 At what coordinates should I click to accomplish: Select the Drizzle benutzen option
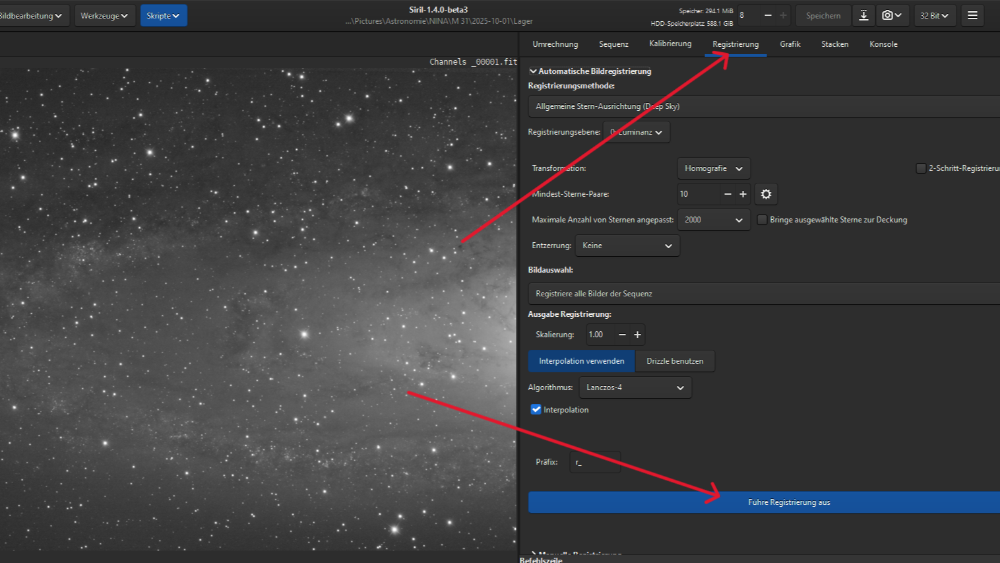pyautogui.click(x=674, y=361)
